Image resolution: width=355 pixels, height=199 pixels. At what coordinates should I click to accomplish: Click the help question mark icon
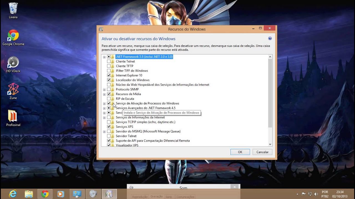(x=270, y=38)
